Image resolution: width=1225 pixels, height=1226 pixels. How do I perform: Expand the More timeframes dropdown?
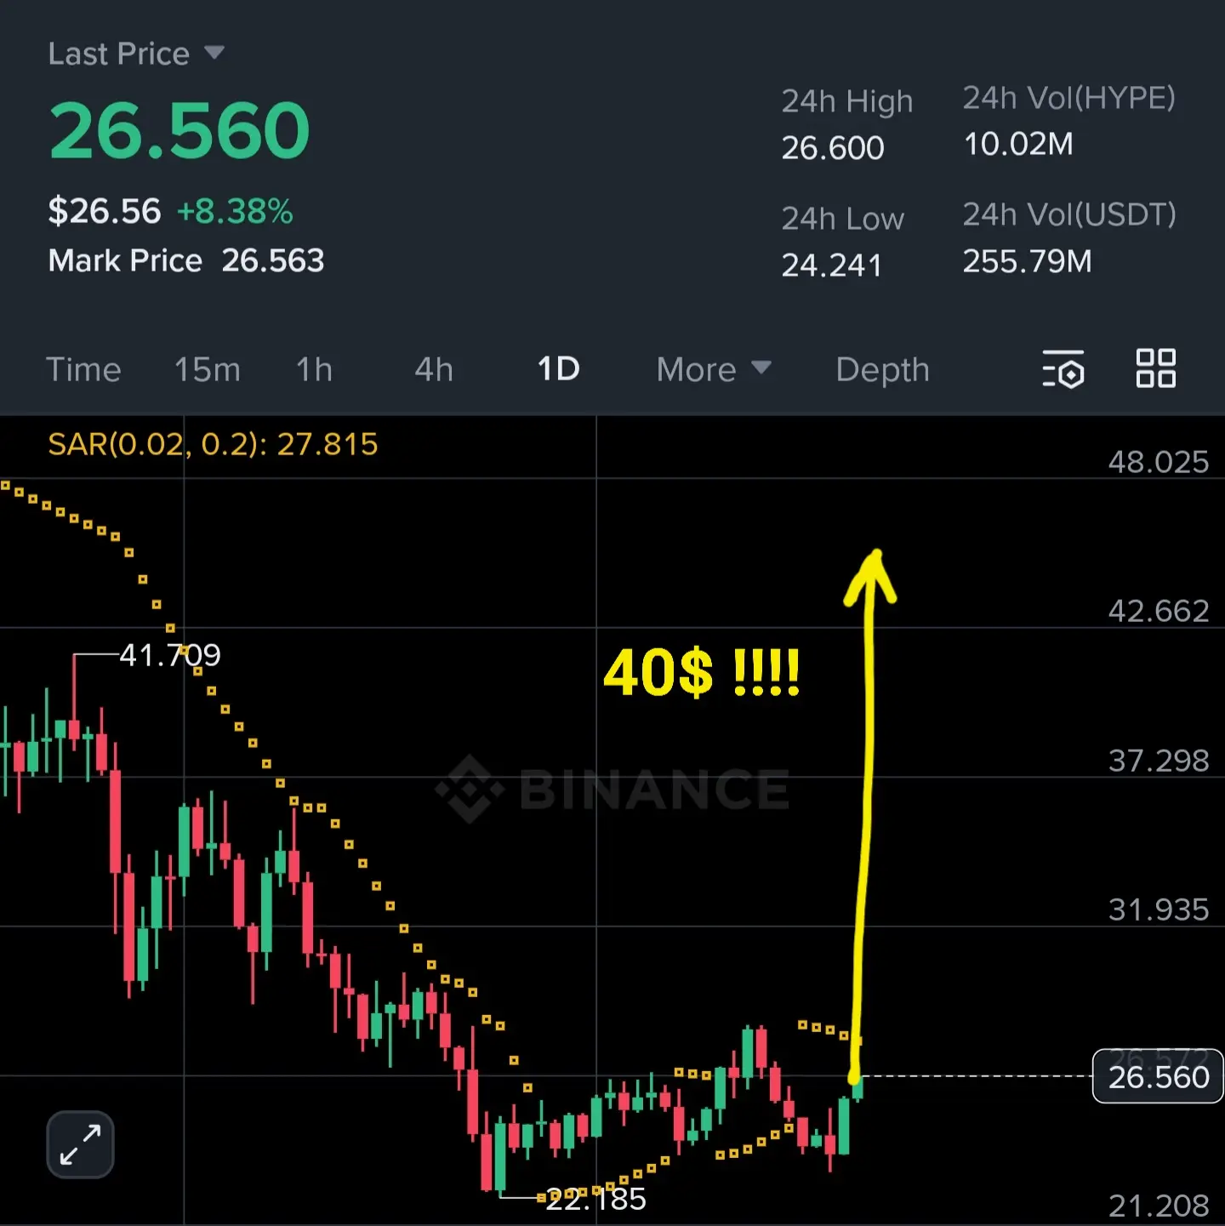(x=713, y=369)
